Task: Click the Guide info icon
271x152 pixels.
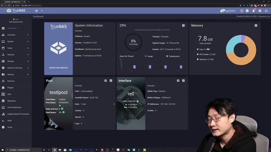Action: (x=3, y=127)
